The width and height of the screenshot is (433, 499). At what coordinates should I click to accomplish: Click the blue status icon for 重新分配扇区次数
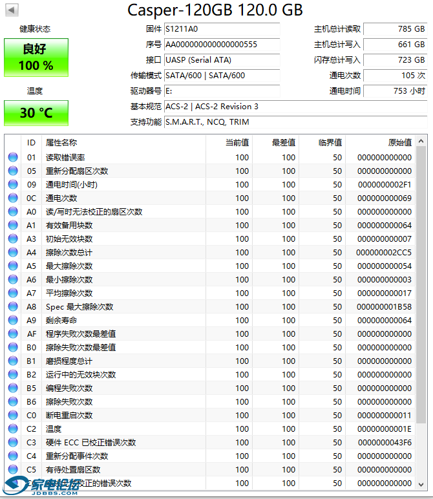click(13, 171)
